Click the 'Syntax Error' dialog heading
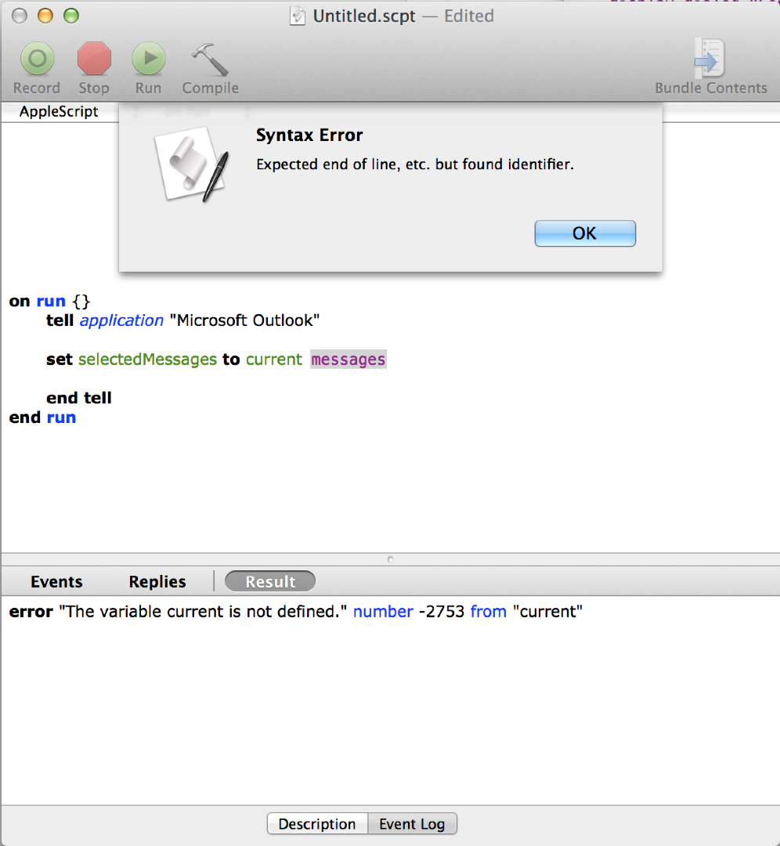Image resolution: width=780 pixels, height=846 pixels. pos(309,135)
